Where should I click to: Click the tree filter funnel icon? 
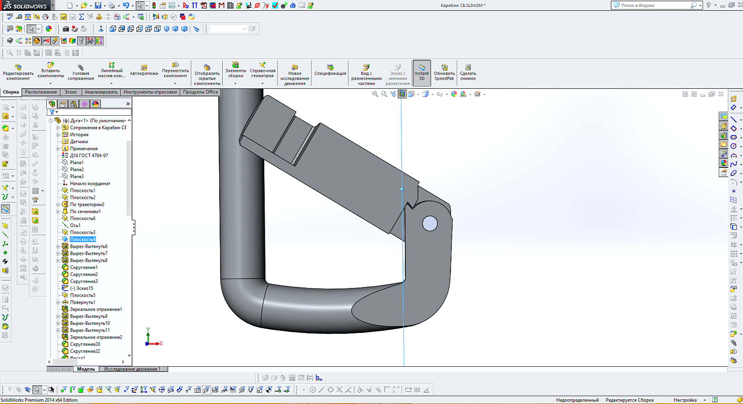tap(52, 112)
